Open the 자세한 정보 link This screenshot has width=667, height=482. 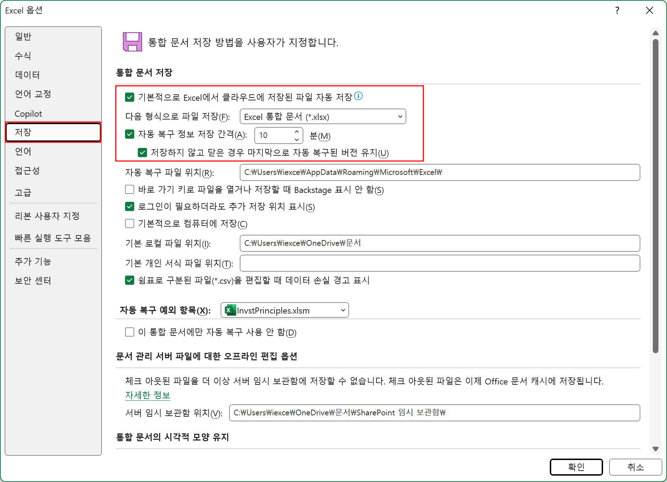148,395
